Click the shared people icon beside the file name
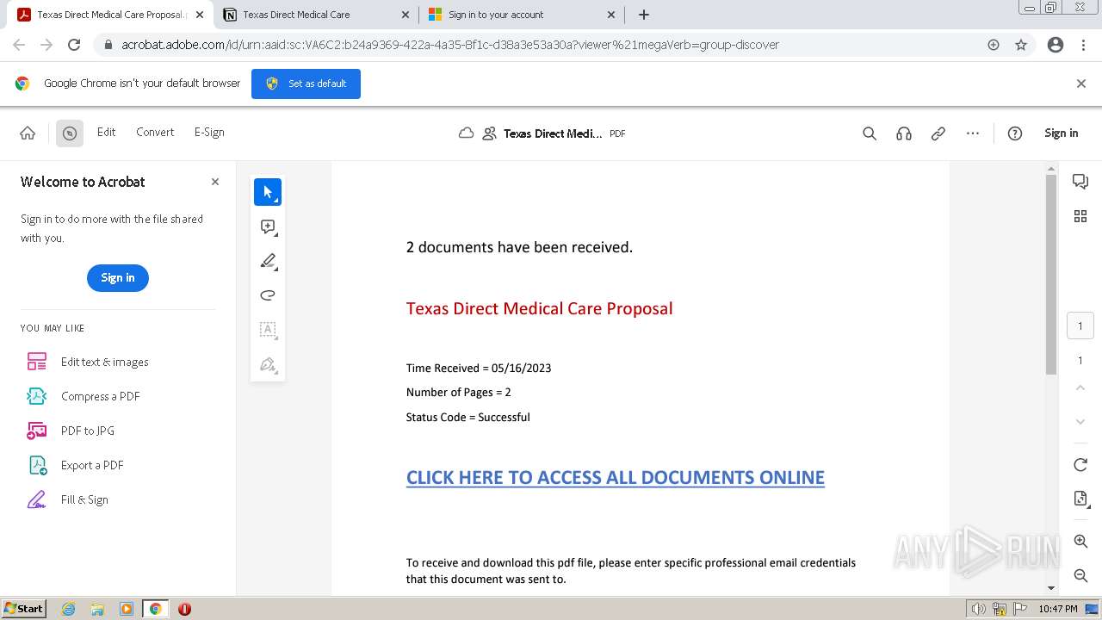The width and height of the screenshot is (1102, 620). 490,133
